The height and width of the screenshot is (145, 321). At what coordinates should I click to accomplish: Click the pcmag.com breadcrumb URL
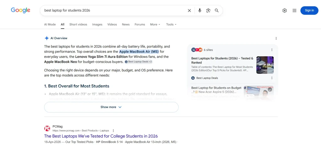coord(81,131)
